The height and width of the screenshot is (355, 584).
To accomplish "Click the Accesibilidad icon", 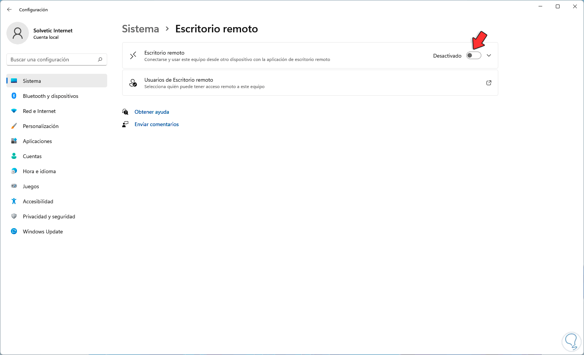I will tap(14, 201).
